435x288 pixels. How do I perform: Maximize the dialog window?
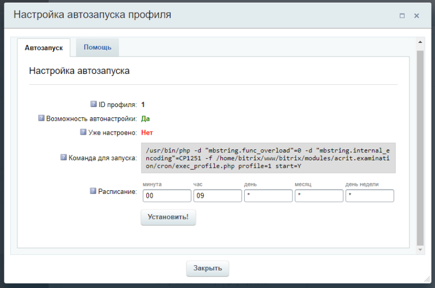click(x=402, y=16)
